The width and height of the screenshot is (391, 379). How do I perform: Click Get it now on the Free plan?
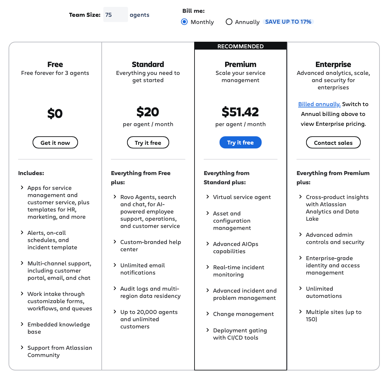tap(55, 142)
